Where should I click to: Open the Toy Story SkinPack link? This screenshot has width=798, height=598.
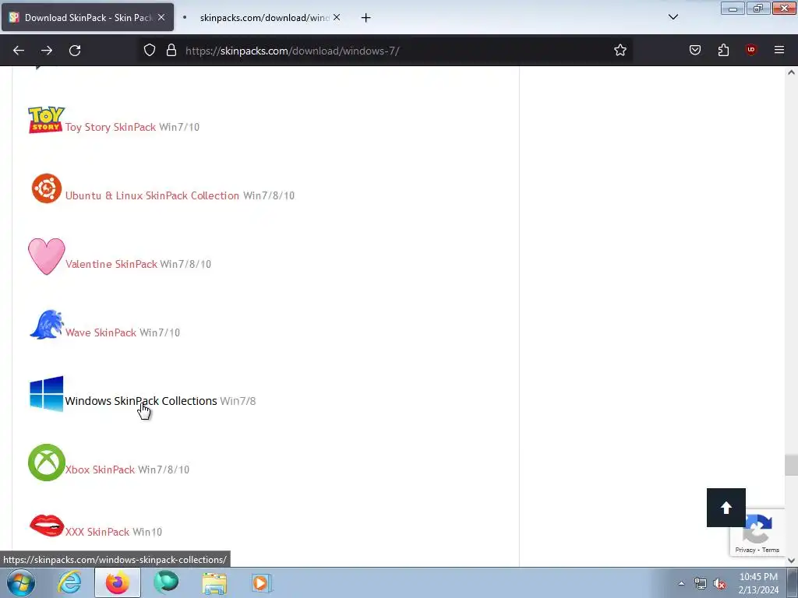point(111,127)
